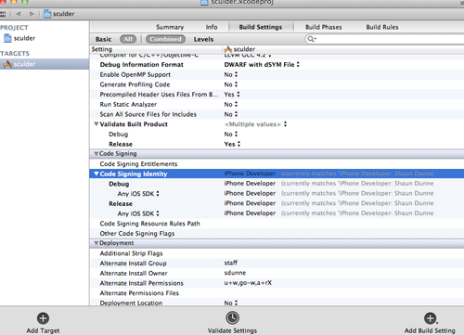Change Run Static Analyzer value
The height and width of the screenshot is (335, 464).
(x=231, y=104)
